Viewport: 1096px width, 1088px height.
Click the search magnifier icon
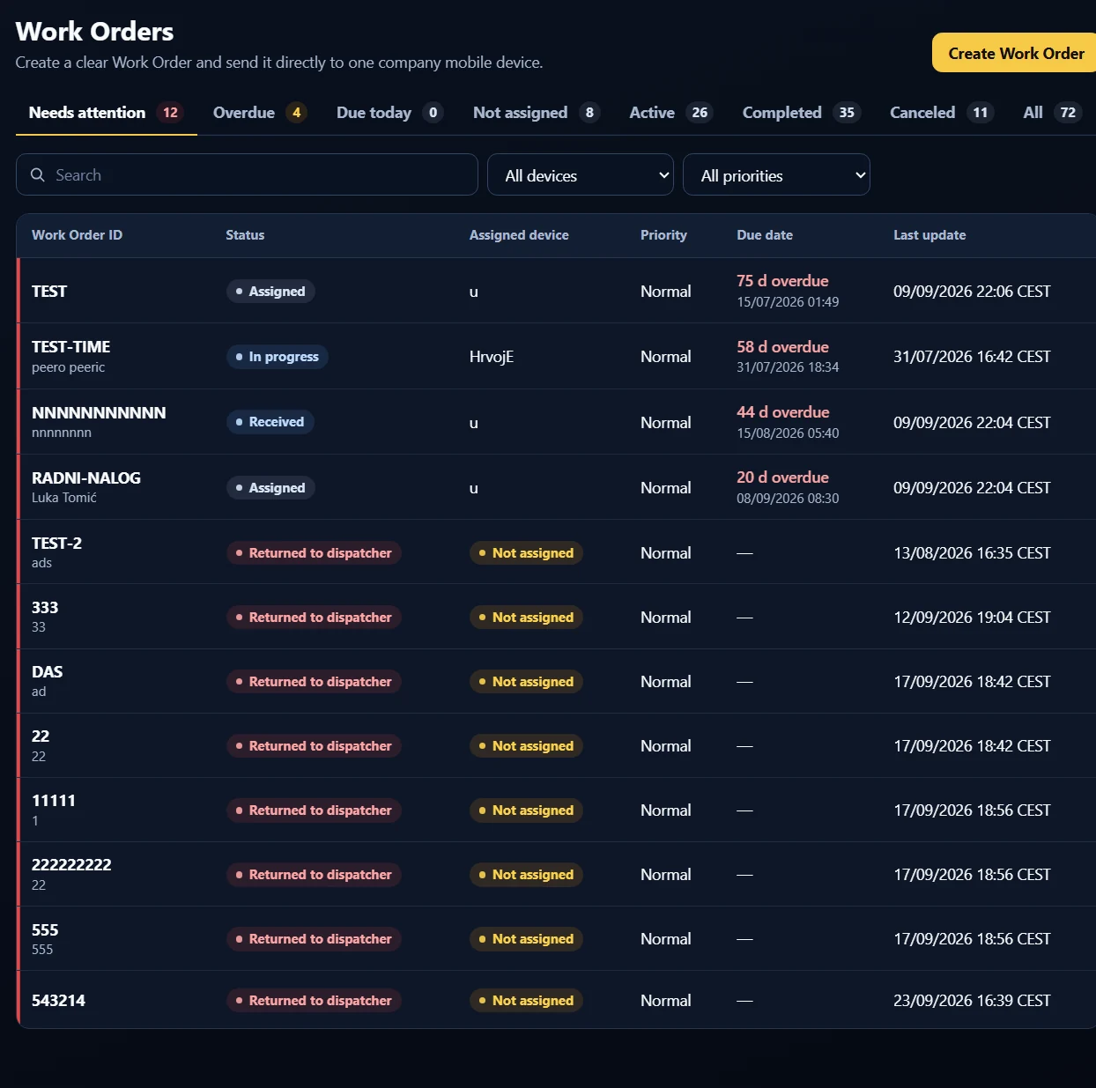(38, 174)
